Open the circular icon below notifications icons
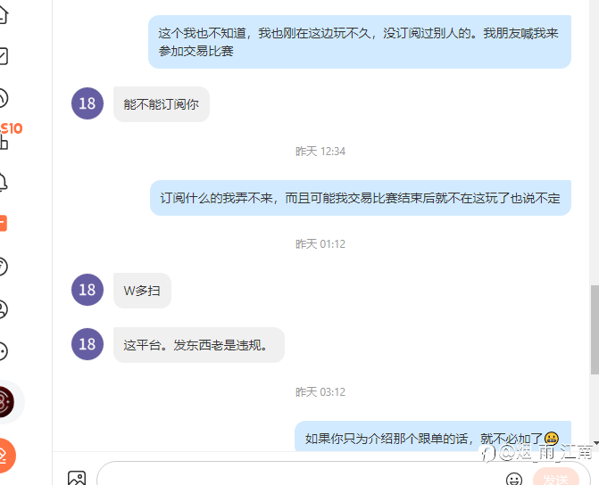The height and width of the screenshot is (485, 599). pyautogui.click(x=3, y=267)
